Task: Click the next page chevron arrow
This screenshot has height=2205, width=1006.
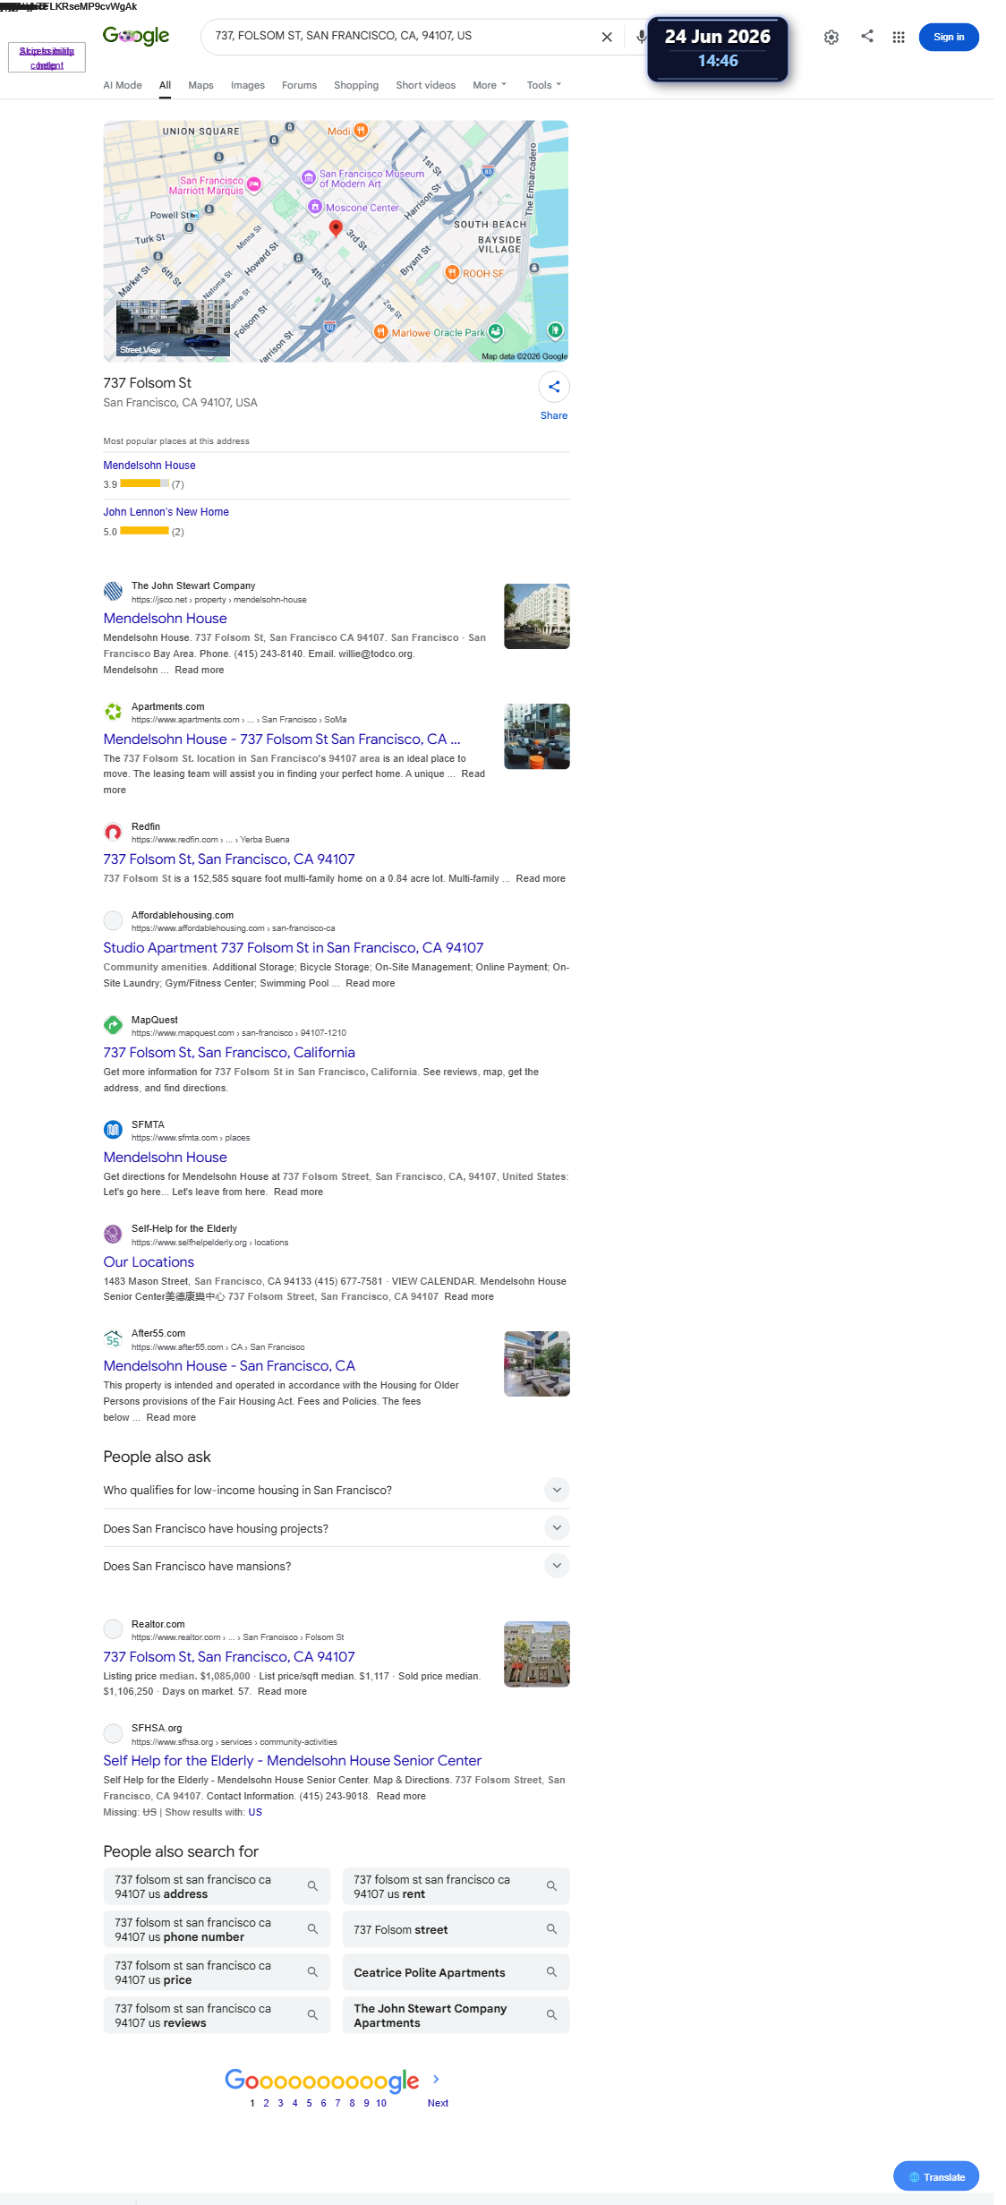Action: (x=436, y=2079)
